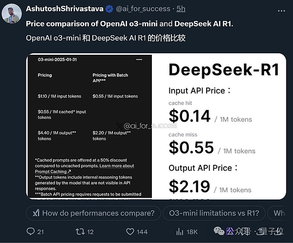Click the WeChat 公众号 watermark logo

(232, 231)
